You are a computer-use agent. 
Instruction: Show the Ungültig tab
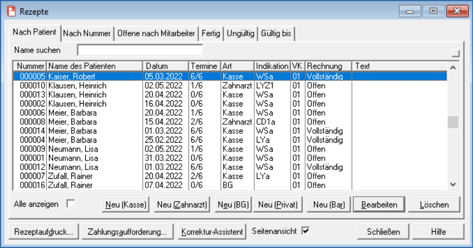[x=240, y=33]
